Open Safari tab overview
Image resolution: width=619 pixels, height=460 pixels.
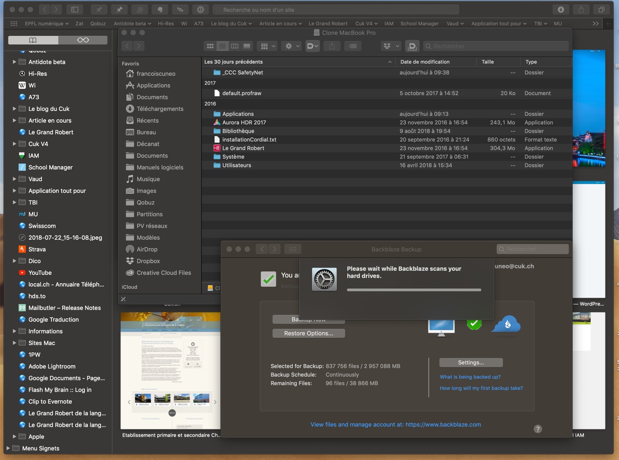(601, 9)
